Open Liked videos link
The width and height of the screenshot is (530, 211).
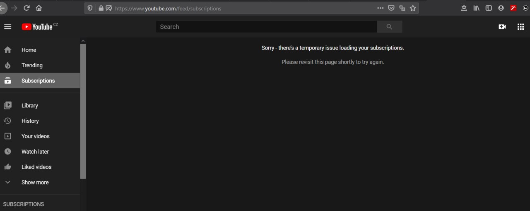point(40,167)
